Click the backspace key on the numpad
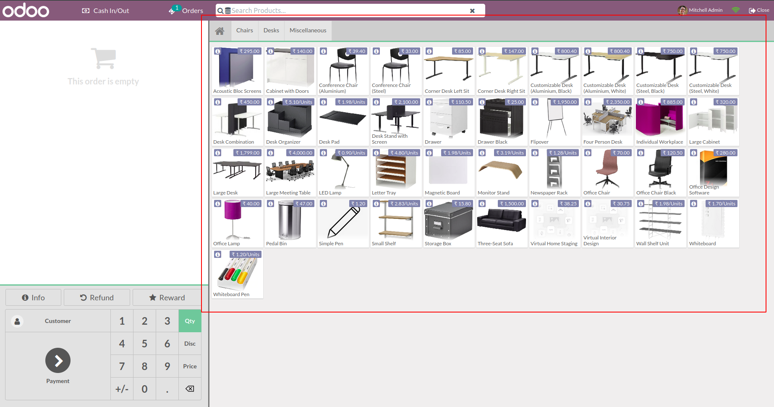Image resolution: width=774 pixels, height=407 pixels. 190,389
